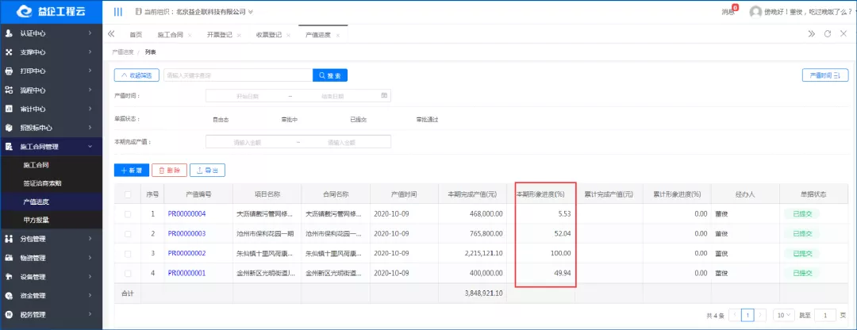Click the 招投标中心 sidebar icon
Viewport: 857px width, 330px height.
point(9,128)
